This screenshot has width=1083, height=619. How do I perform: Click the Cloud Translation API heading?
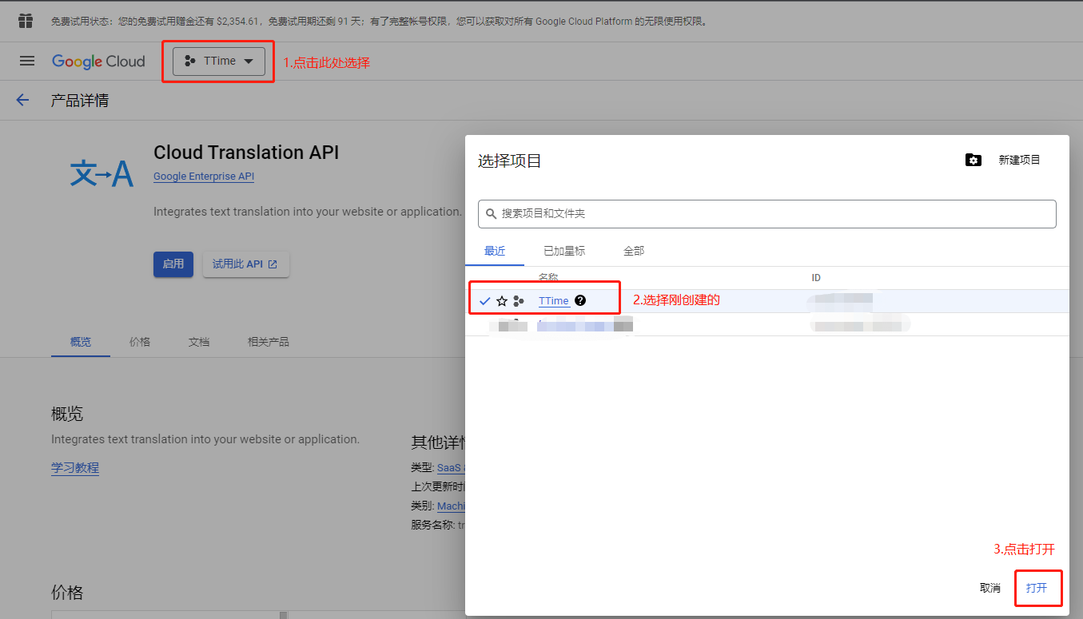246,153
